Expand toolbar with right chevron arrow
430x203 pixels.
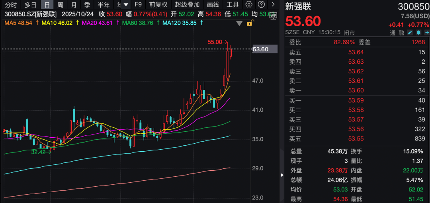[273, 4]
